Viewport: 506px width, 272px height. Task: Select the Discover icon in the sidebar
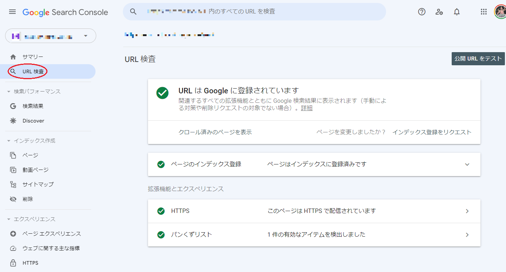pos(13,121)
